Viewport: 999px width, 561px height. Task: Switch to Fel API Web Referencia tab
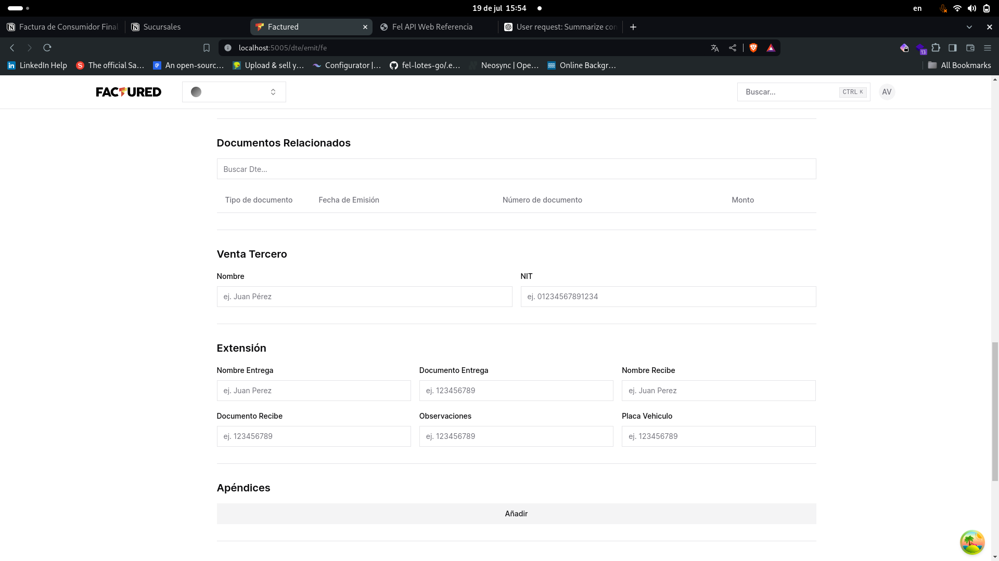[x=432, y=27]
